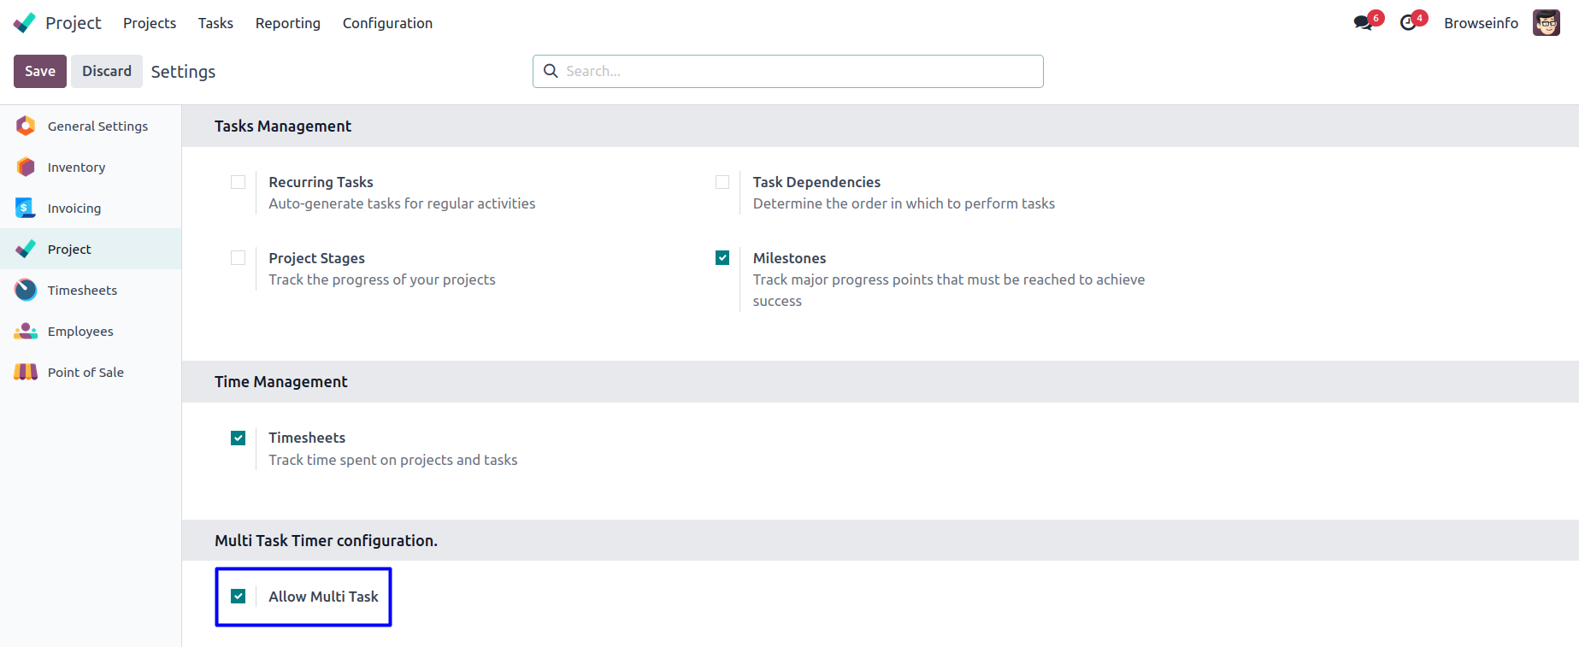Disable the Milestones checkbox
1579x647 pixels.
click(x=722, y=258)
